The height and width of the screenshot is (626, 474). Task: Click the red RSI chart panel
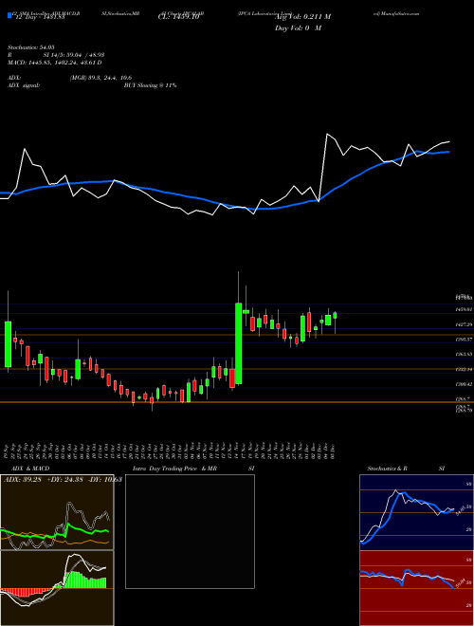pos(416,588)
